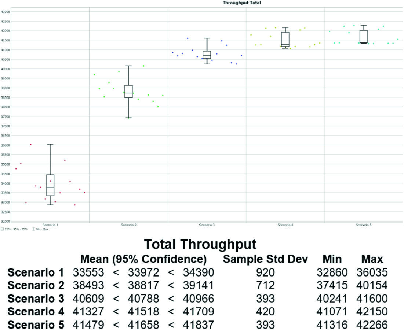
Task: Select Scenario 5 upper bound 41837
Action: click(199, 325)
